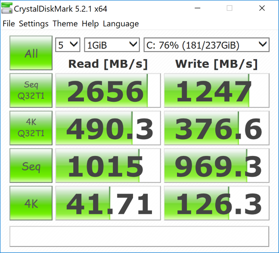This screenshot has width=279, height=253.
Task: Start the plain 4K benchmark
Action: coord(31,203)
